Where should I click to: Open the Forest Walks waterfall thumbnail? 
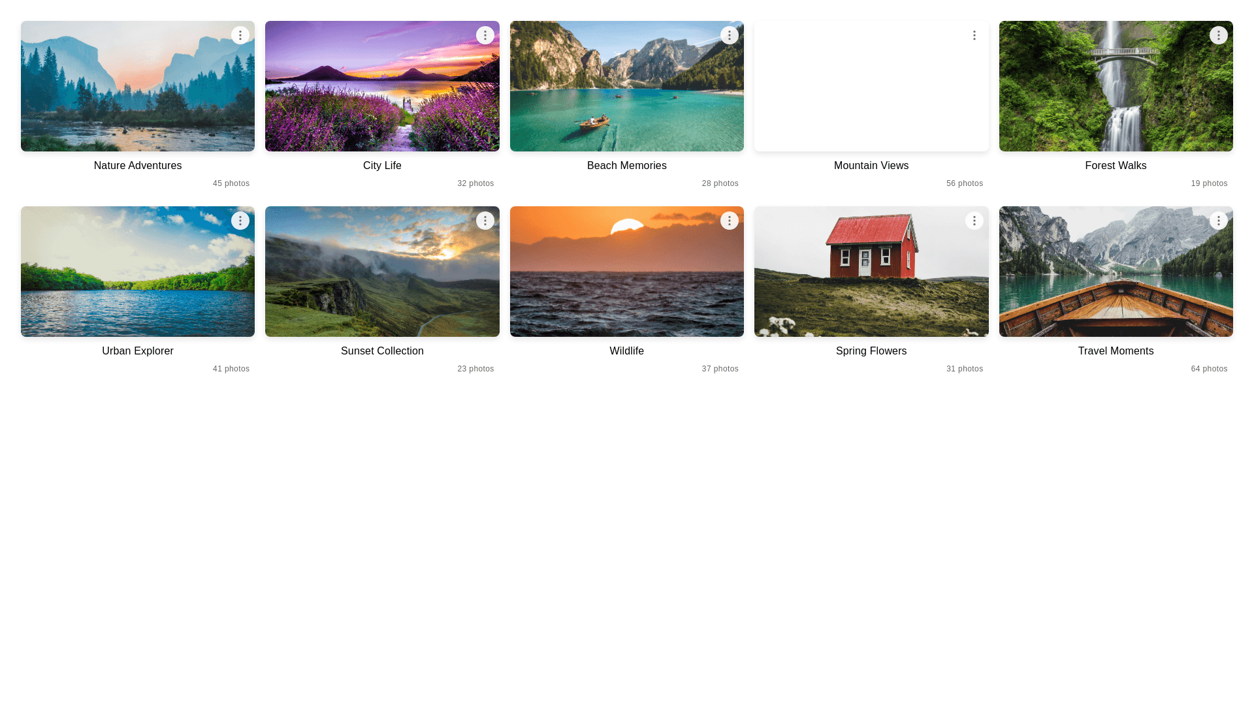(1116, 86)
